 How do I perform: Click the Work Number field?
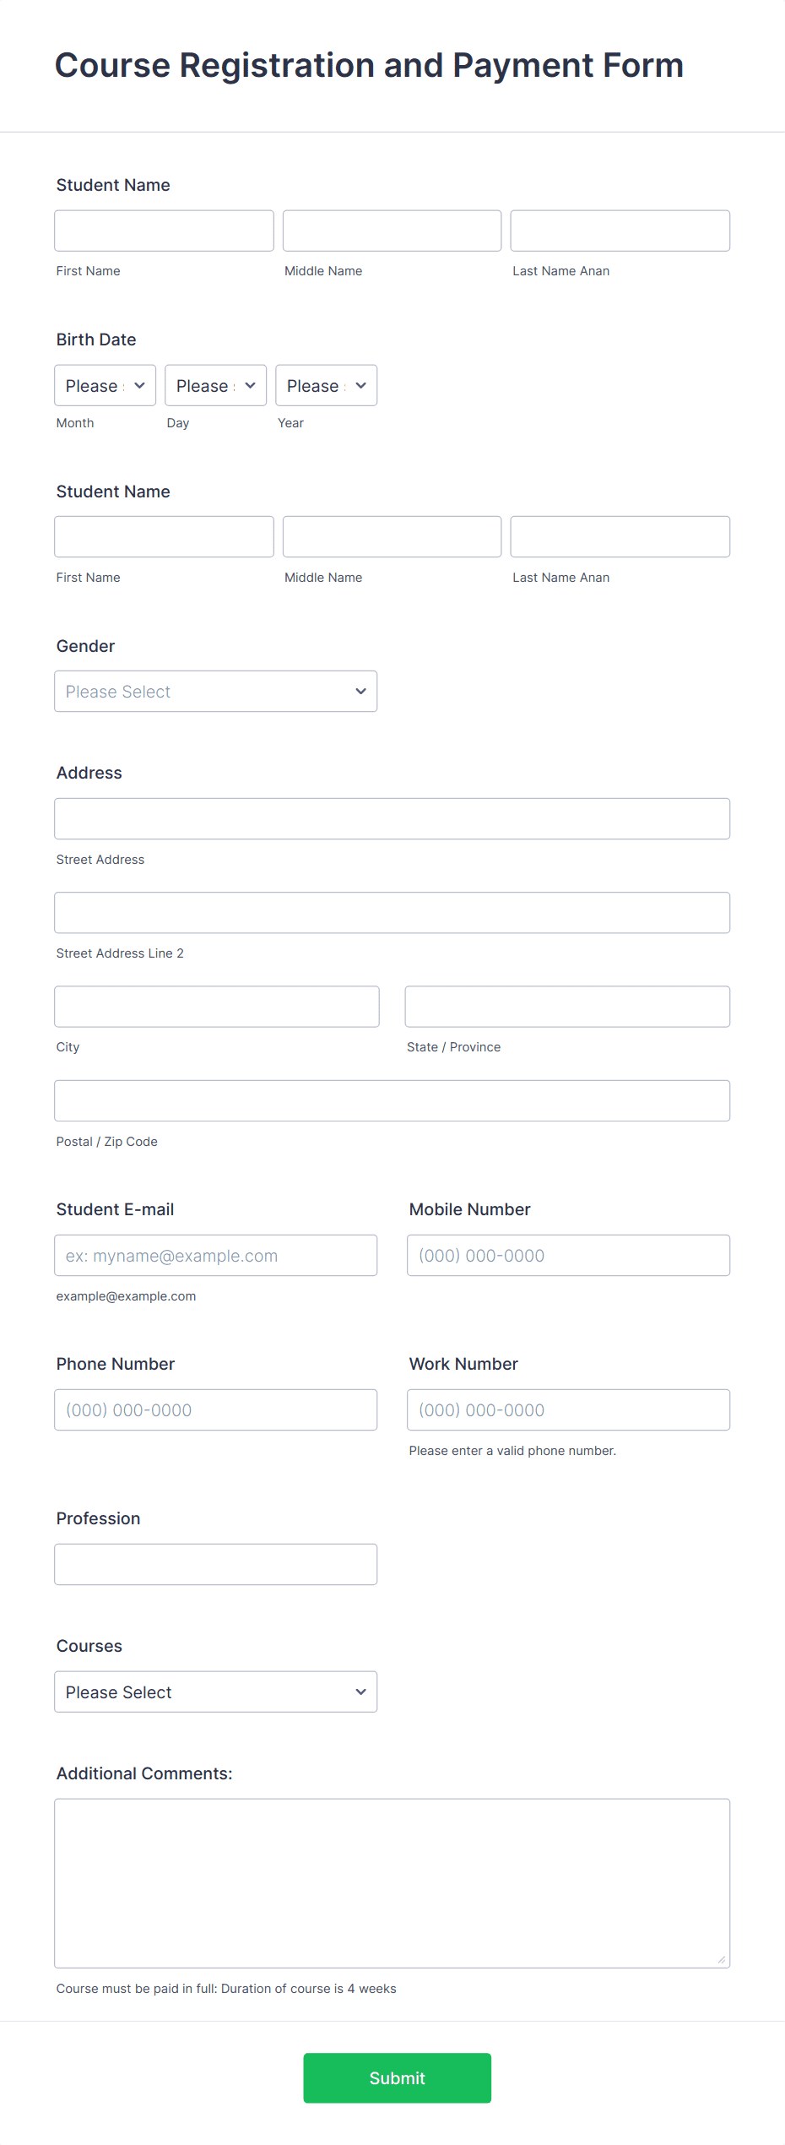pos(569,1410)
